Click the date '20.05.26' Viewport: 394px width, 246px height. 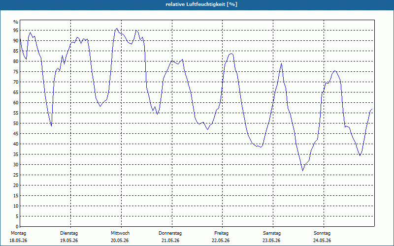pyautogui.click(x=120, y=241)
